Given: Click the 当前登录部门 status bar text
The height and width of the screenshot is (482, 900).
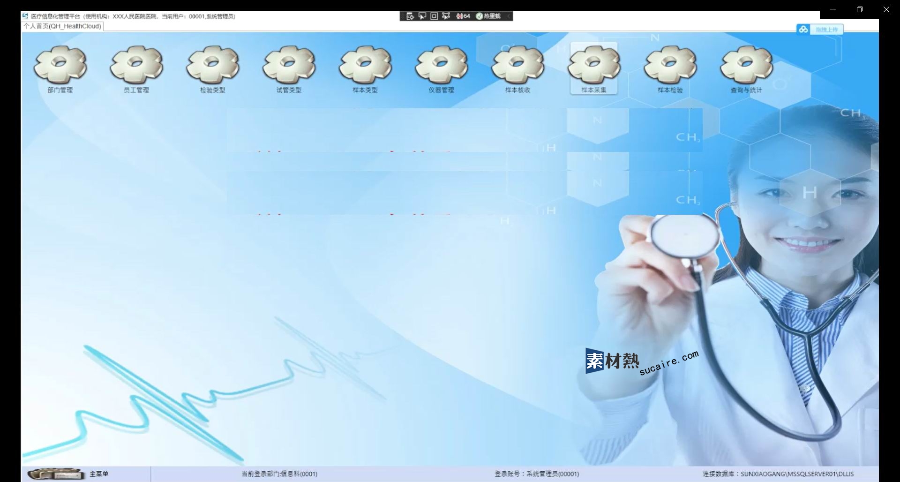Looking at the screenshot, I should tap(279, 474).
